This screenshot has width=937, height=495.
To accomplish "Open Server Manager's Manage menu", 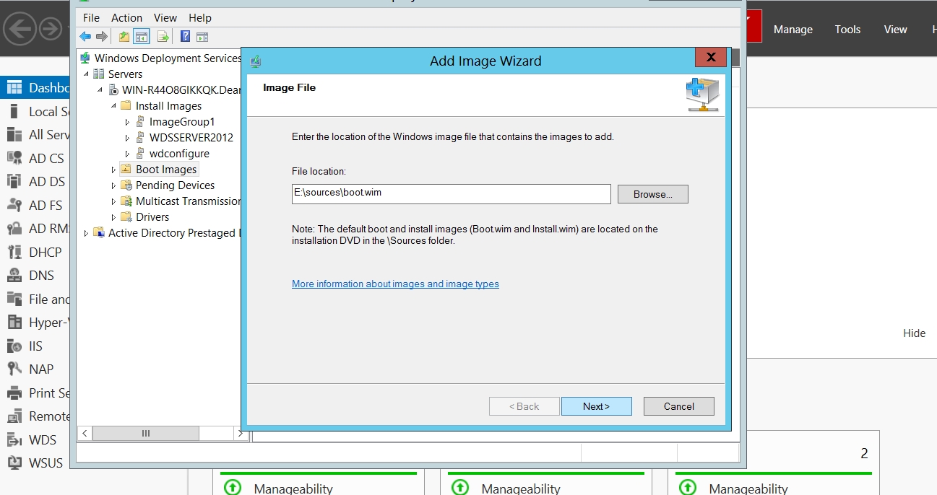I will pyautogui.click(x=793, y=30).
